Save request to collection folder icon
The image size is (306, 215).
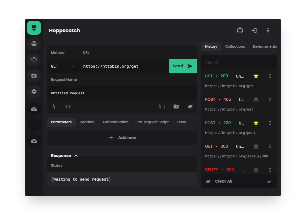[x=176, y=107]
